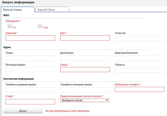Click the Далее button
This screenshot has width=167, height=116.
pos(23,111)
